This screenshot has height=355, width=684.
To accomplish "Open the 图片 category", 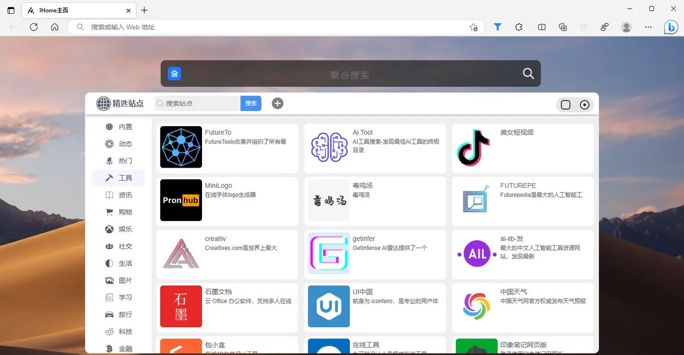I will [x=118, y=280].
